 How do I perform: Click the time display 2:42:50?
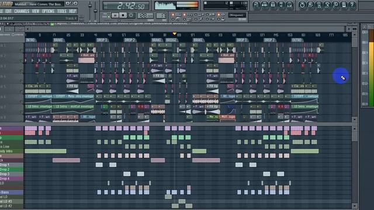(126, 6)
